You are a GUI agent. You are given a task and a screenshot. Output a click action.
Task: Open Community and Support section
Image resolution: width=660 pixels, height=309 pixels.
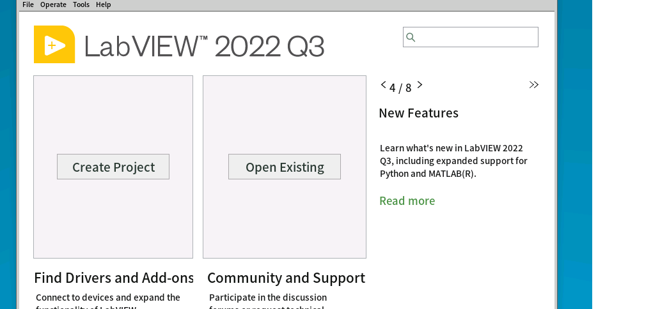click(287, 278)
